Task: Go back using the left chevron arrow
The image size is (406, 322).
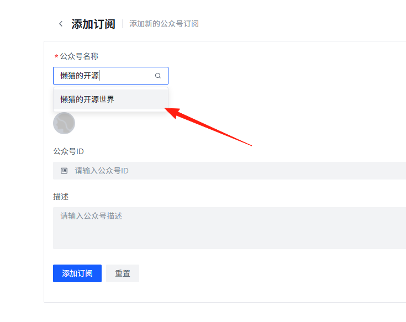Action: coord(61,24)
